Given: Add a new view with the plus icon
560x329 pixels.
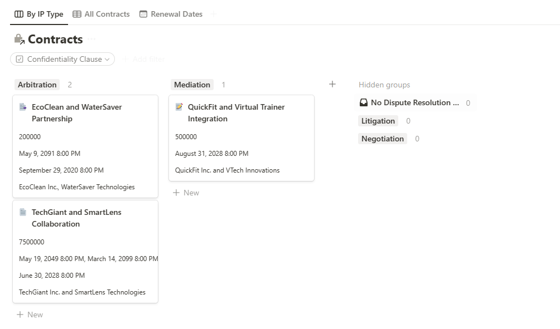Looking at the screenshot, I should (214, 14).
